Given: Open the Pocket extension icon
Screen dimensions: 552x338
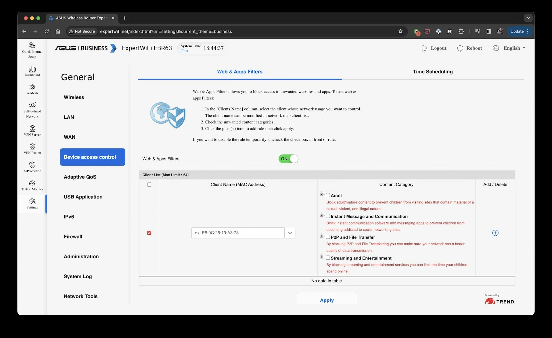Looking at the screenshot, I should coord(427,31).
